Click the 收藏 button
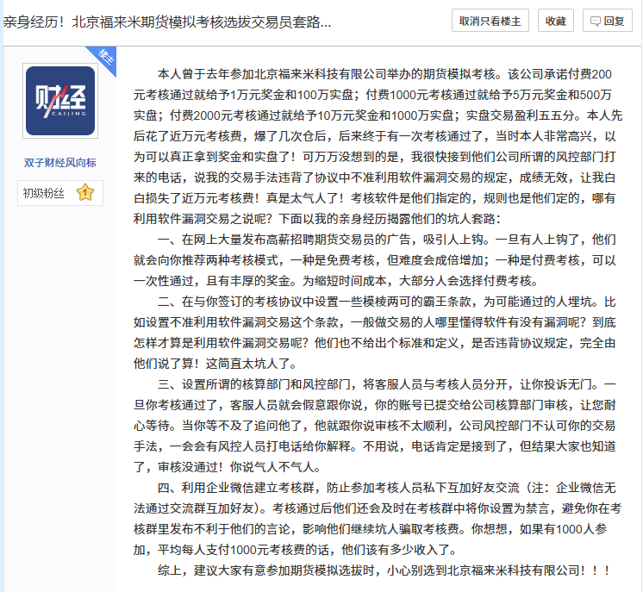This screenshot has width=643, height=592. [x=555, y=21]
